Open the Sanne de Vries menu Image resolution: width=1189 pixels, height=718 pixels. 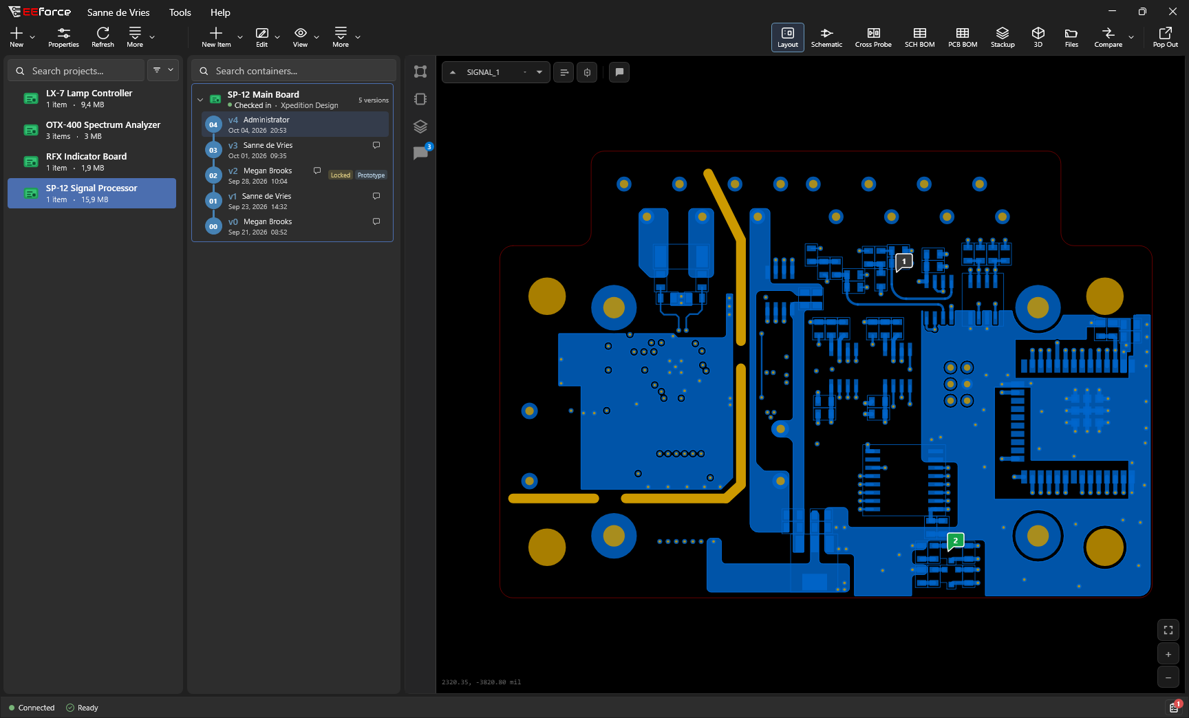[118, 12]
